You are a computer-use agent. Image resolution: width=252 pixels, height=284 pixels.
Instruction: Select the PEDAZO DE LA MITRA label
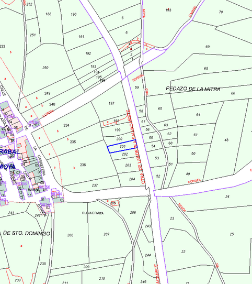tap(193, 89)
